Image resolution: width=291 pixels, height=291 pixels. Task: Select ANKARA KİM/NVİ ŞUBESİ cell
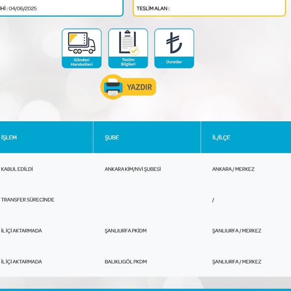pyautogui.click(x=133, y=169)
